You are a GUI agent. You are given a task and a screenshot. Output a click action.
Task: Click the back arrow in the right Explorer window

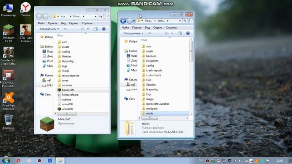[123, 20]
